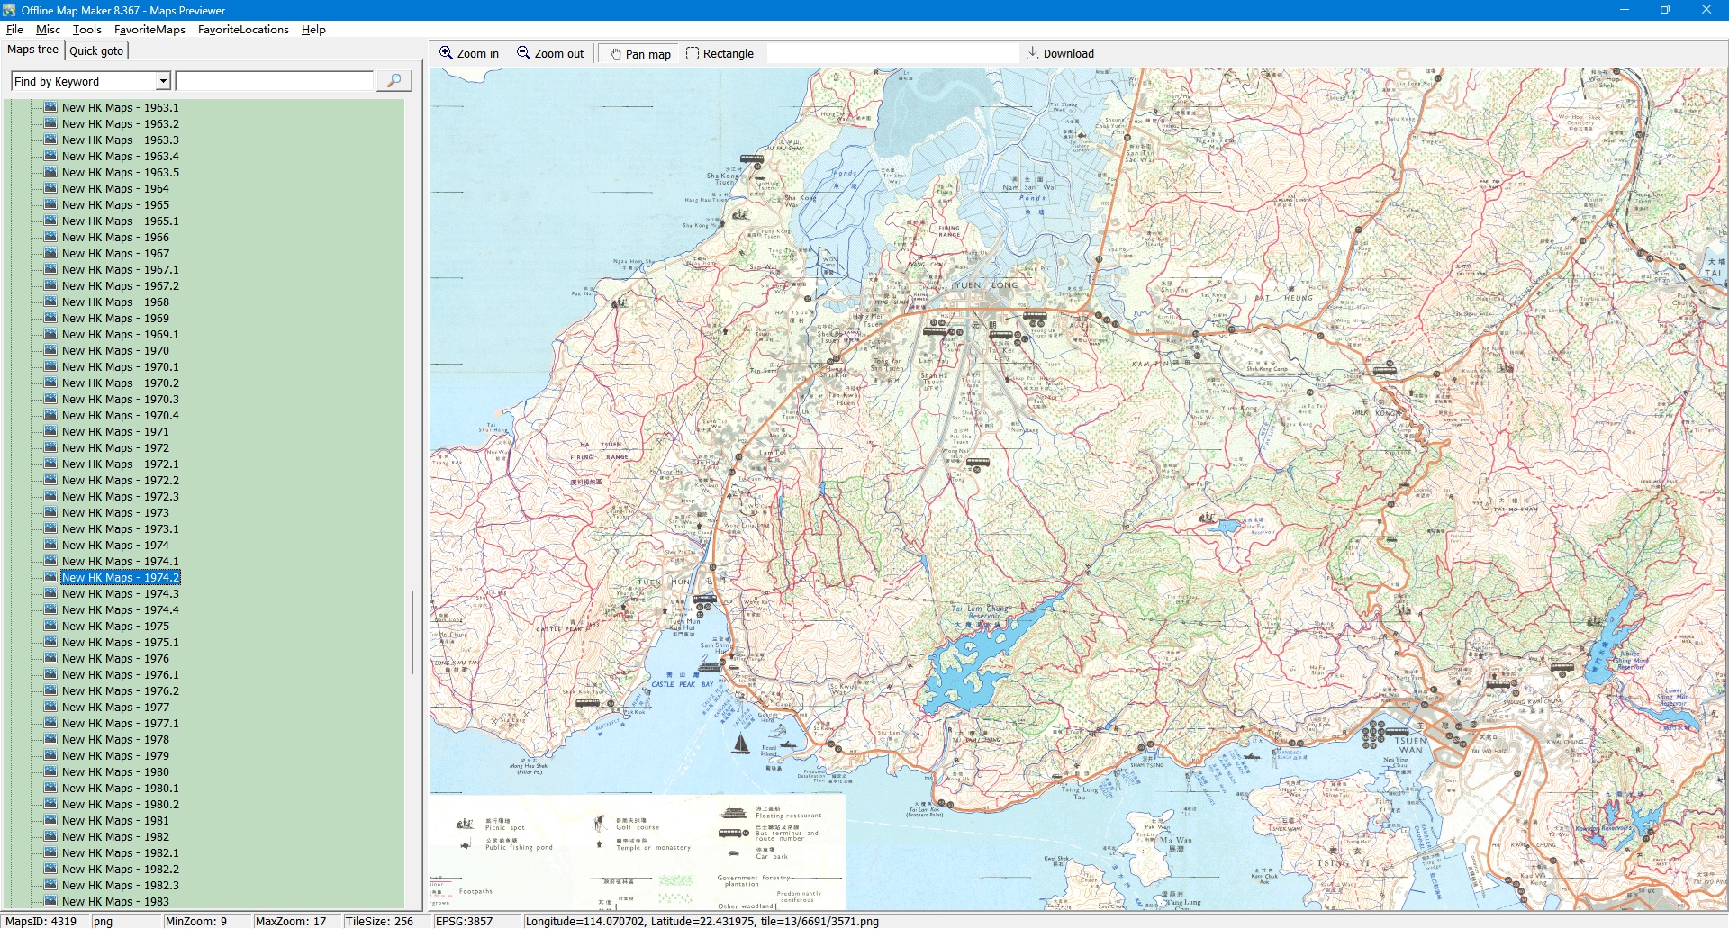The height and width of the screenshot is (929, 1729).
Task: Select New HK Maps - 1963.1 entry
Action: pyautogui.click(x=120, y=108)
